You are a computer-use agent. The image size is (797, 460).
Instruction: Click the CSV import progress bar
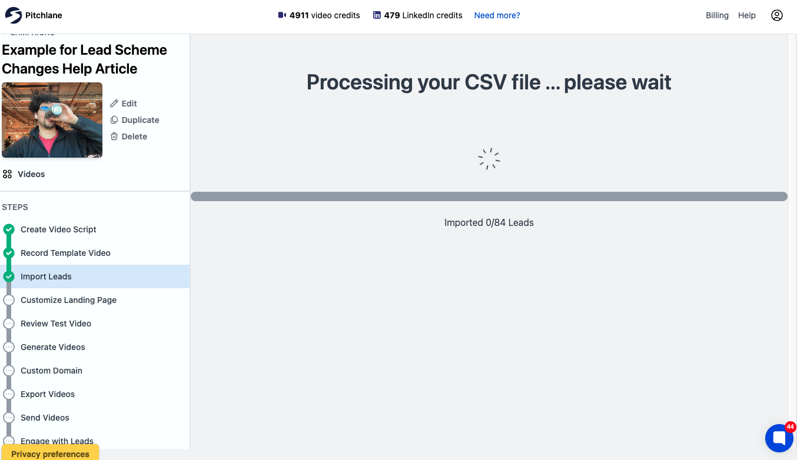(489, 196)
